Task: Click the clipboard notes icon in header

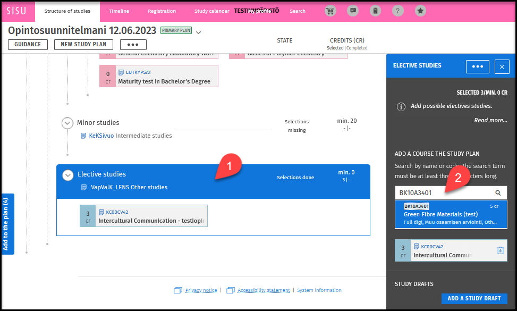Action: (x=375, y=11)
